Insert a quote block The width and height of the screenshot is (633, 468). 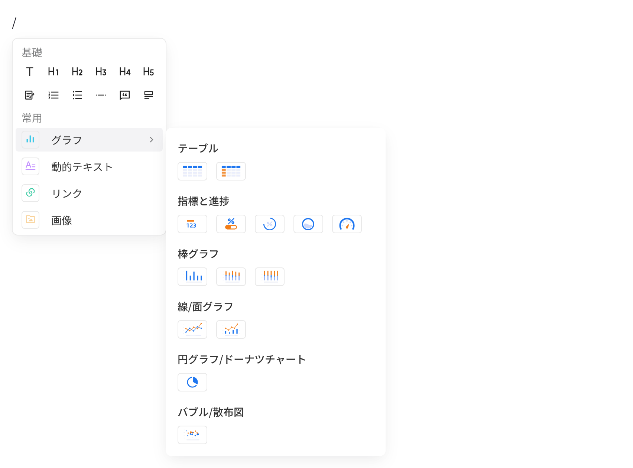125,95
